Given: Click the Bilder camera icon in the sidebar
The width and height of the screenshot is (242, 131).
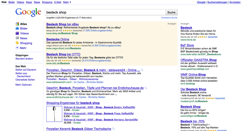Looking at the screenshot, I should click(17, 28).
